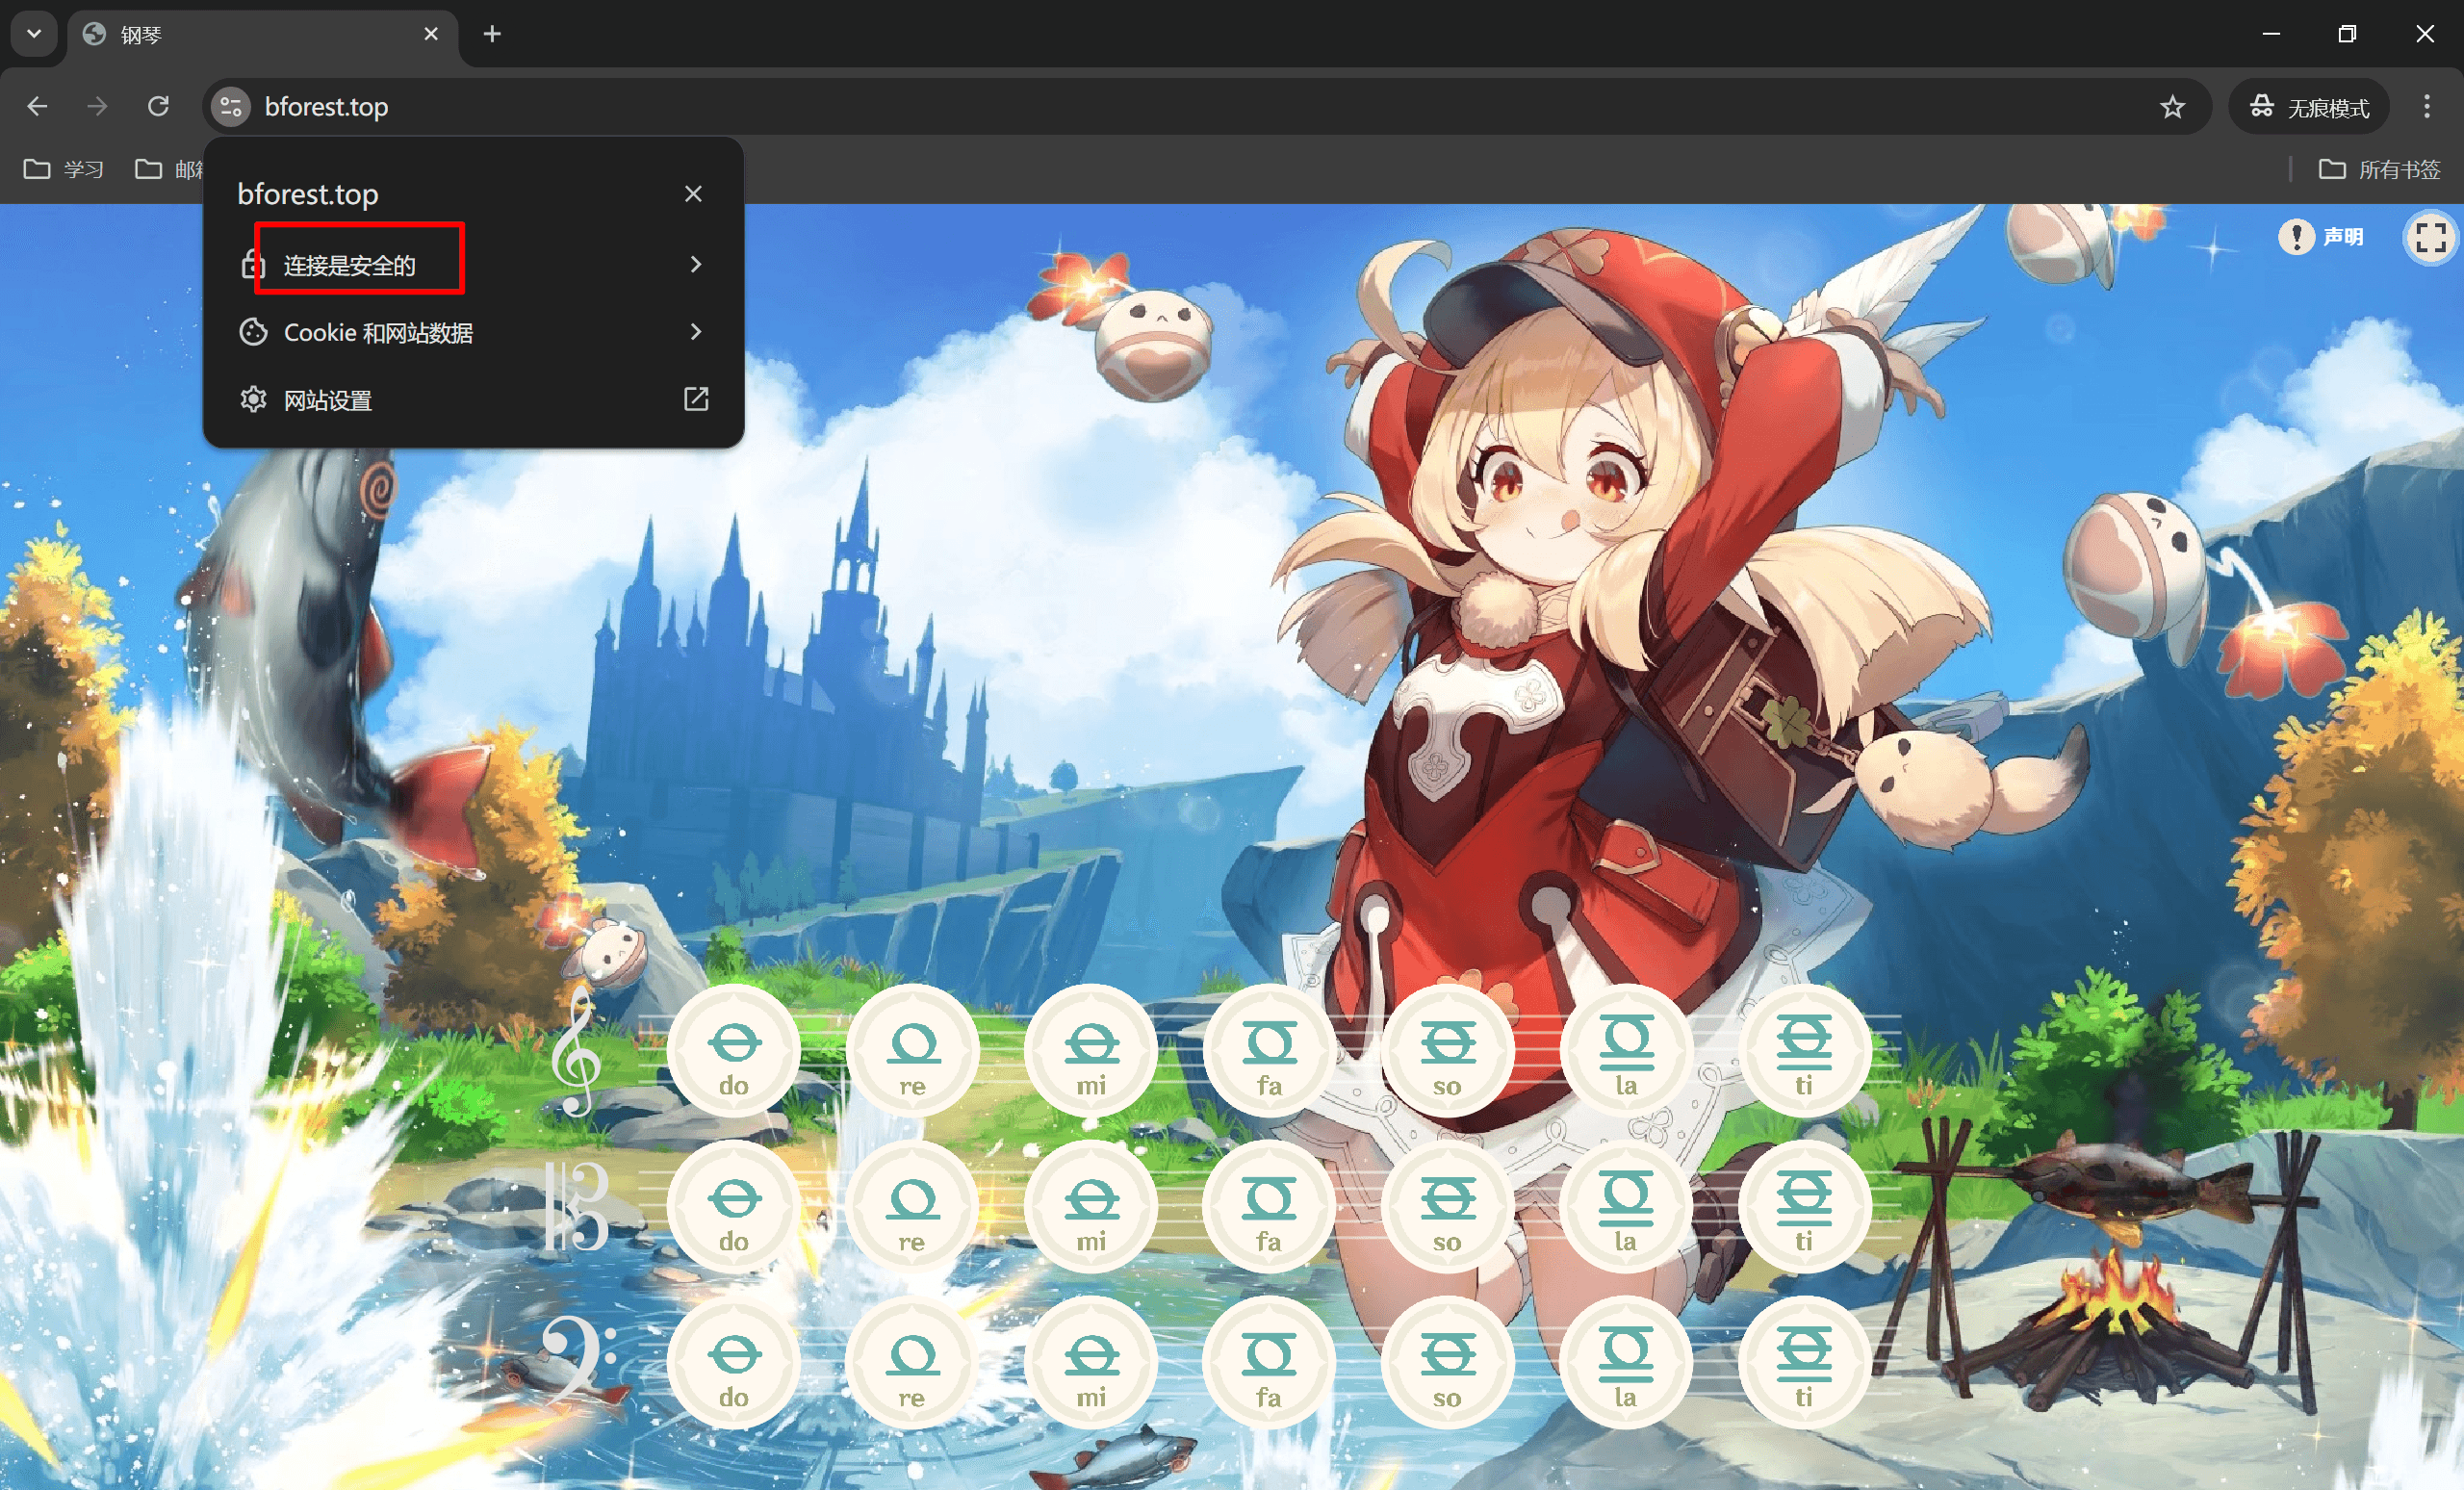Play the middle row so note
2464x1490 pixels.
1447,1206
